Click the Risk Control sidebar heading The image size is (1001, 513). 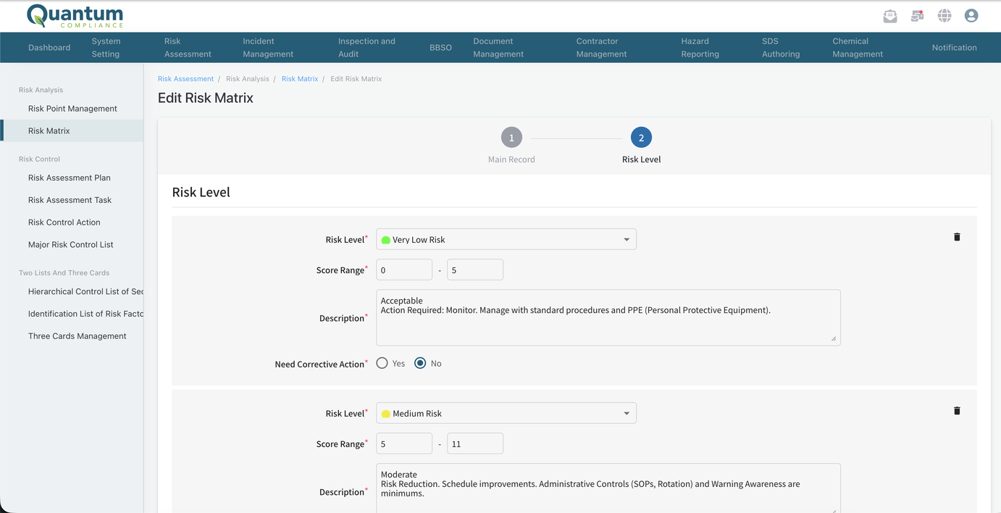(39, 159)
